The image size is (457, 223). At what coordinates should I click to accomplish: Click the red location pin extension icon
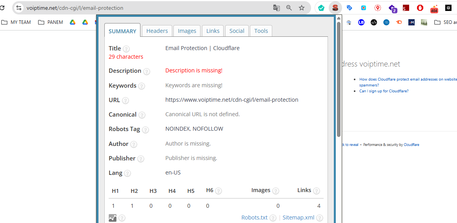[378, 8]
